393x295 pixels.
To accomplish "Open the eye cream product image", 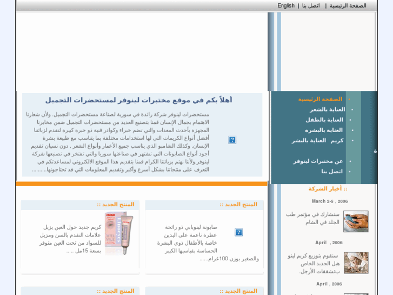I will coord(119,233).
